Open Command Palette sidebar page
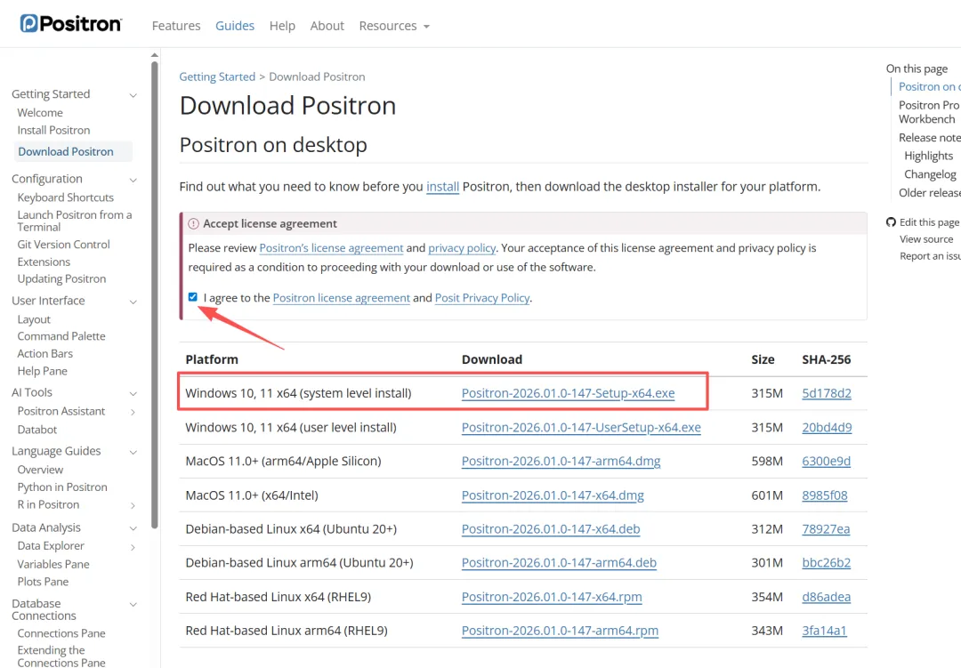961x668 pixels. click(x=61, y=336)
